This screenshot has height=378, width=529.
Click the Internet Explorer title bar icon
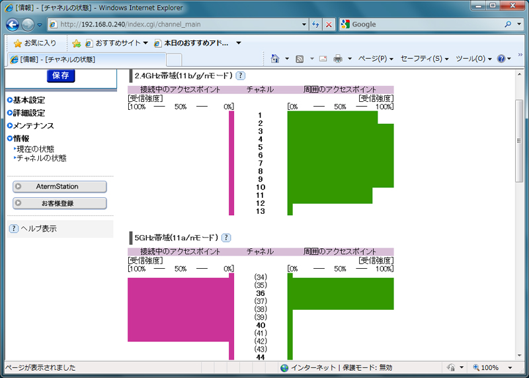(9, 7)
